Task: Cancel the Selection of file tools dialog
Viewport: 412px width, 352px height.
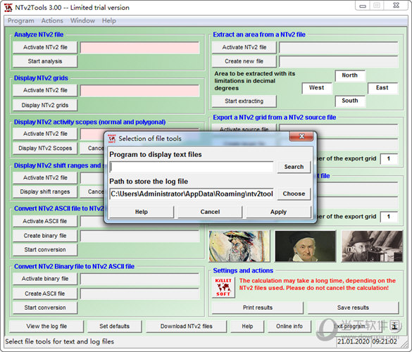Action: (x=210, y=212)
